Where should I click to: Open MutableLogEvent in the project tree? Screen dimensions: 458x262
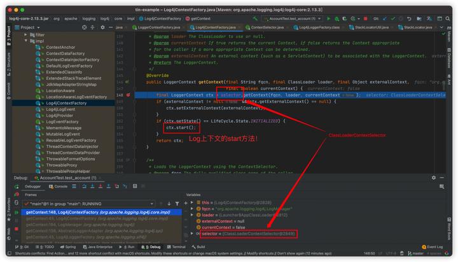tap(62, 134)
